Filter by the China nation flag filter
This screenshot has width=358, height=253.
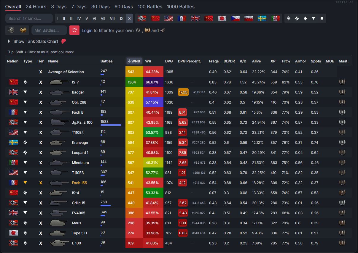[x=209, y=18]
